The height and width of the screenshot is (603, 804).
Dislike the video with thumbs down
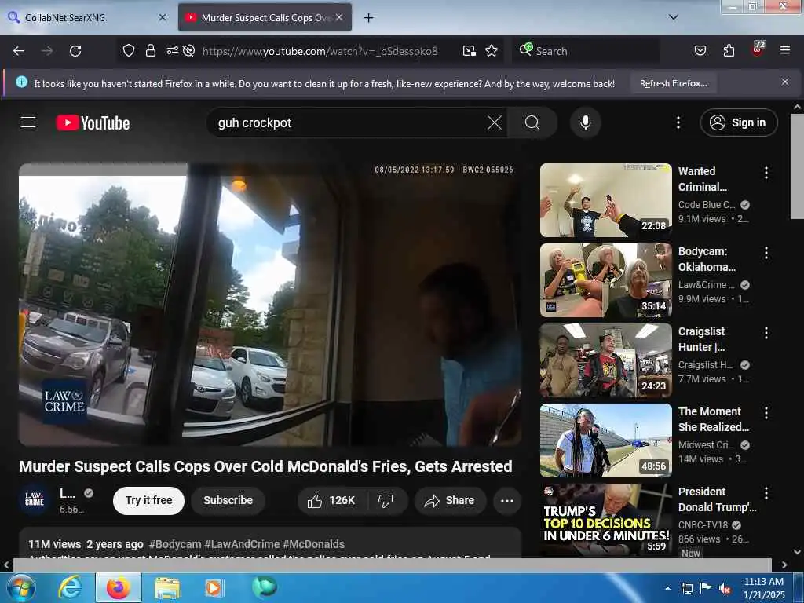point(386,500)
